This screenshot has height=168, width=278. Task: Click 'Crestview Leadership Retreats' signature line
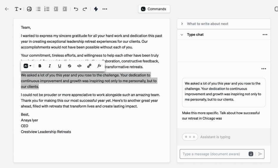tap(46, 132)
